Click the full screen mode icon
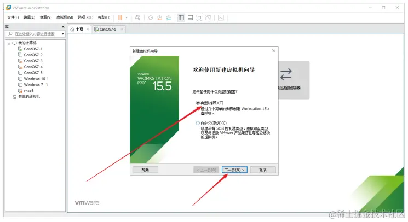This screenshot has width=408, height=222. click(x=199, y=17)
